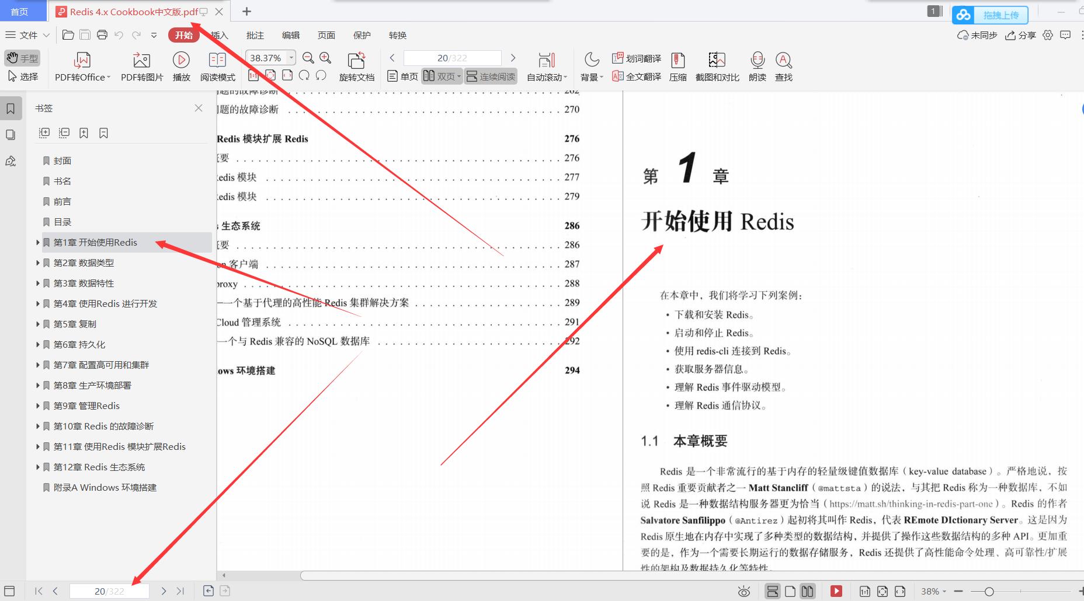Activate the 选择 selection tool
The height and width of the screenshot is (601, 1084).
tap(23, 76)
